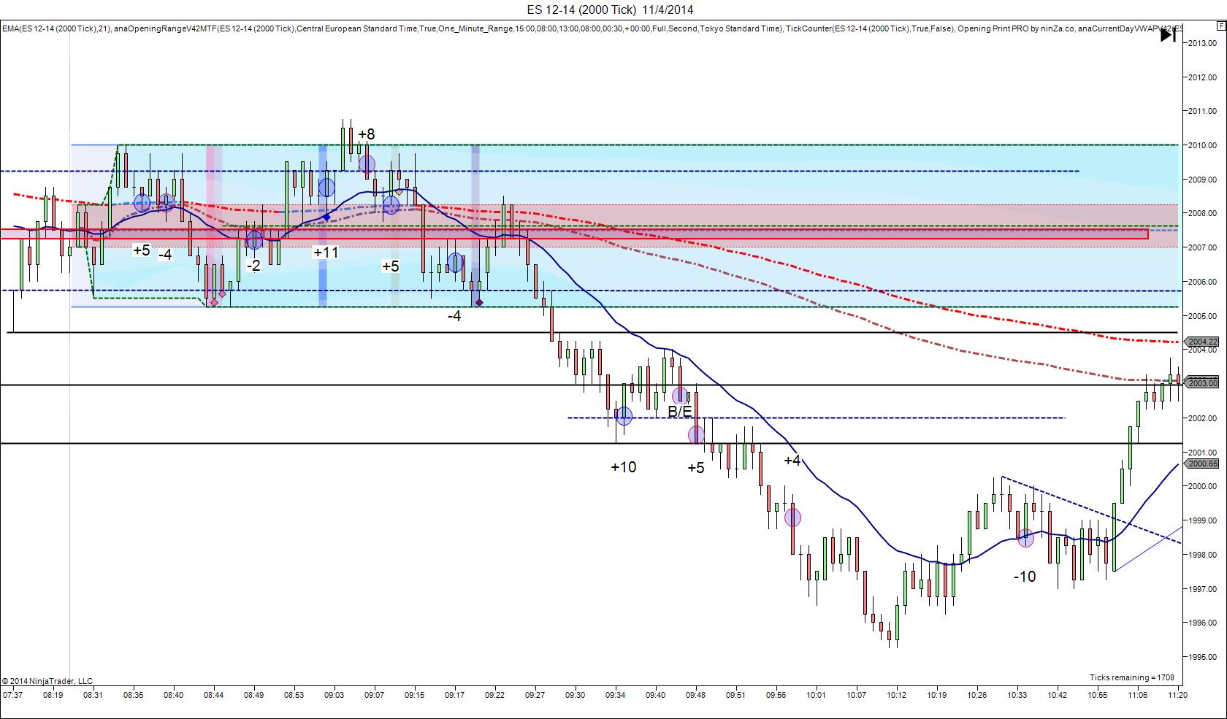
Task: Click the 'Ticks remaining = 1708' counter
Action: 1132,677
